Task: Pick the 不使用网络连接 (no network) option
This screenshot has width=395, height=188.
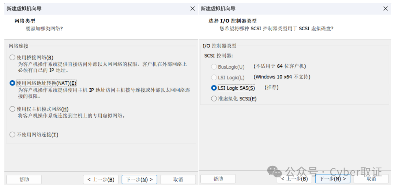Action: 12,135
